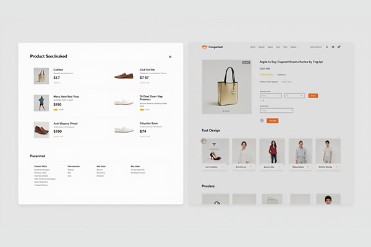Click the image carousel dots under tote bag
The height and width of the screenshot is (247, 371).
226,111
